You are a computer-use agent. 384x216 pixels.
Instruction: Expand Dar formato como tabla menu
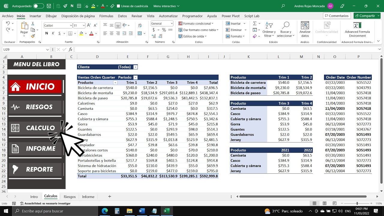tap(198, 30)
